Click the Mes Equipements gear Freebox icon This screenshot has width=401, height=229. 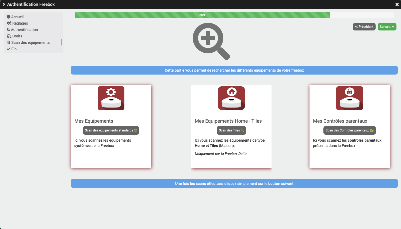click(111, 98)
